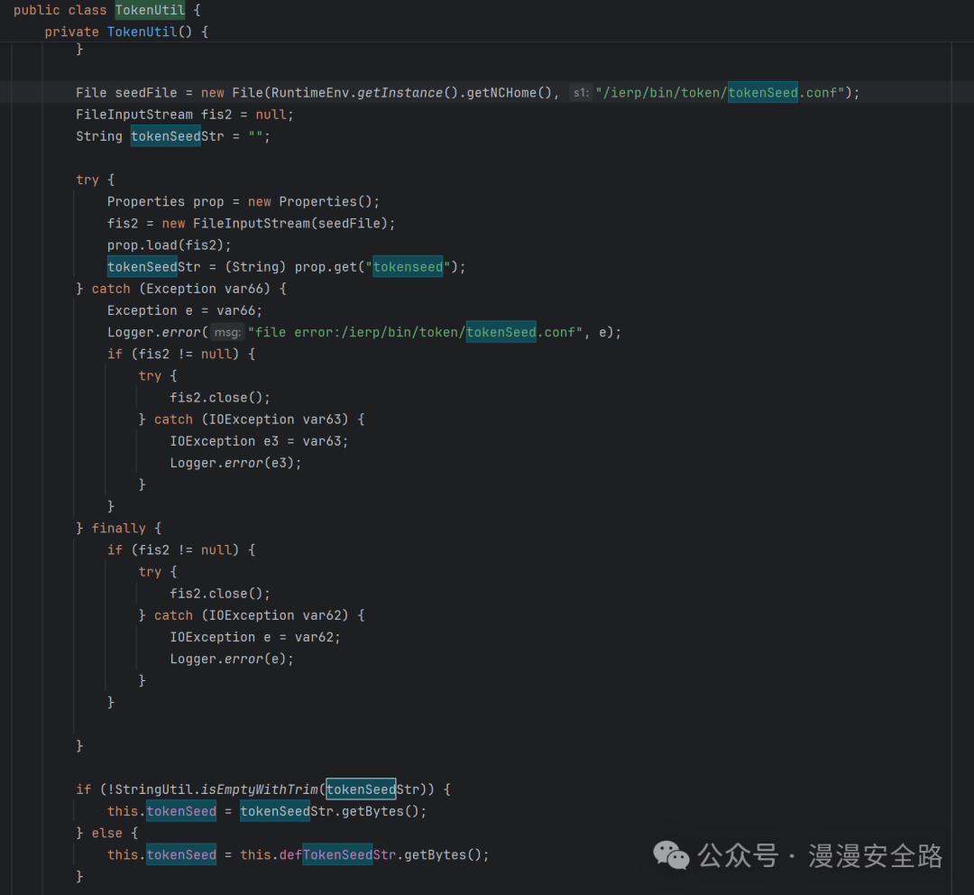Place the cursor on the finally keyword
This screenshot has height=895, width=974.
coord(118,529)
